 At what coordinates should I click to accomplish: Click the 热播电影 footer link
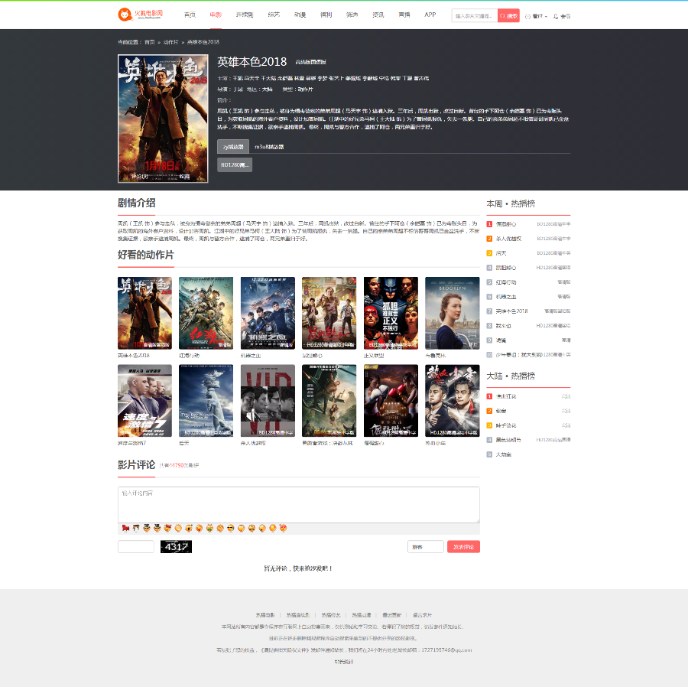[x=265, y=615]
